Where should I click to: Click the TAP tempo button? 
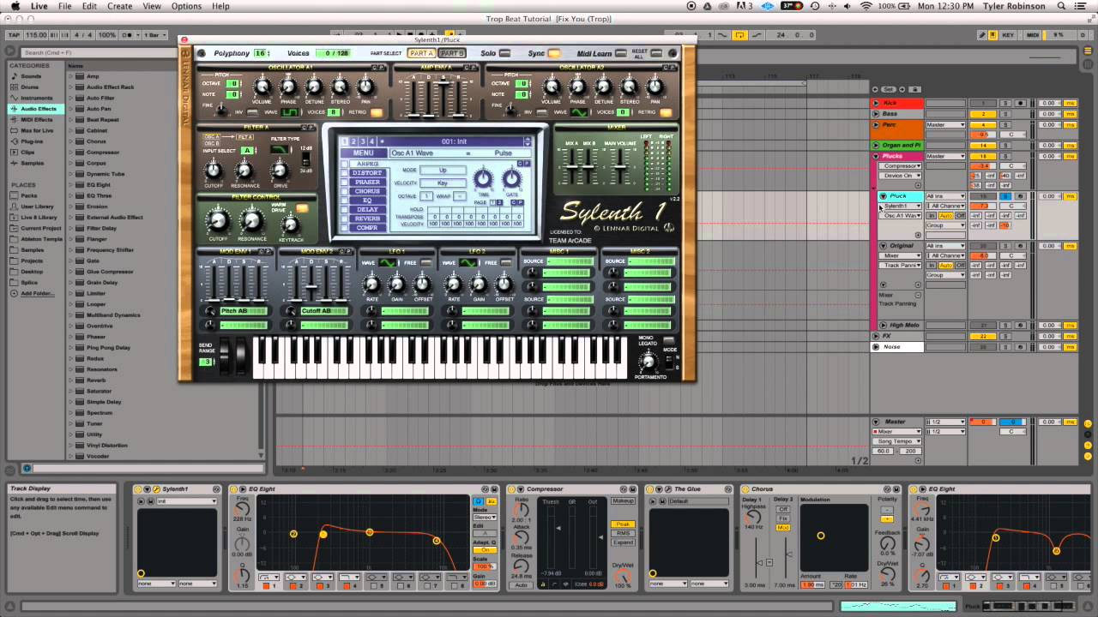[x=13, y=35]
